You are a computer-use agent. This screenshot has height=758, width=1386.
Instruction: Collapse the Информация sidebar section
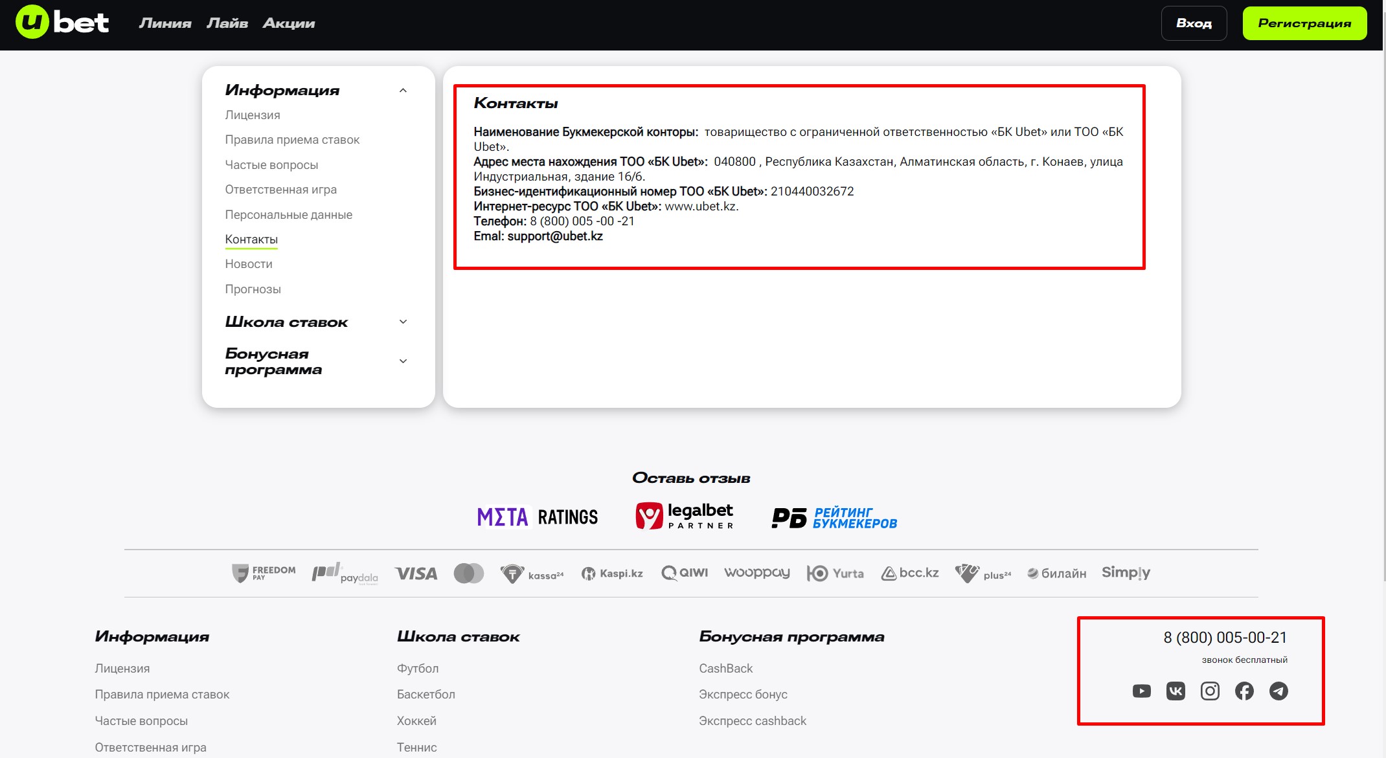[x=403, y=91]
